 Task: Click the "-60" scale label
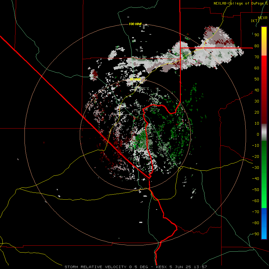click(256, 201)
